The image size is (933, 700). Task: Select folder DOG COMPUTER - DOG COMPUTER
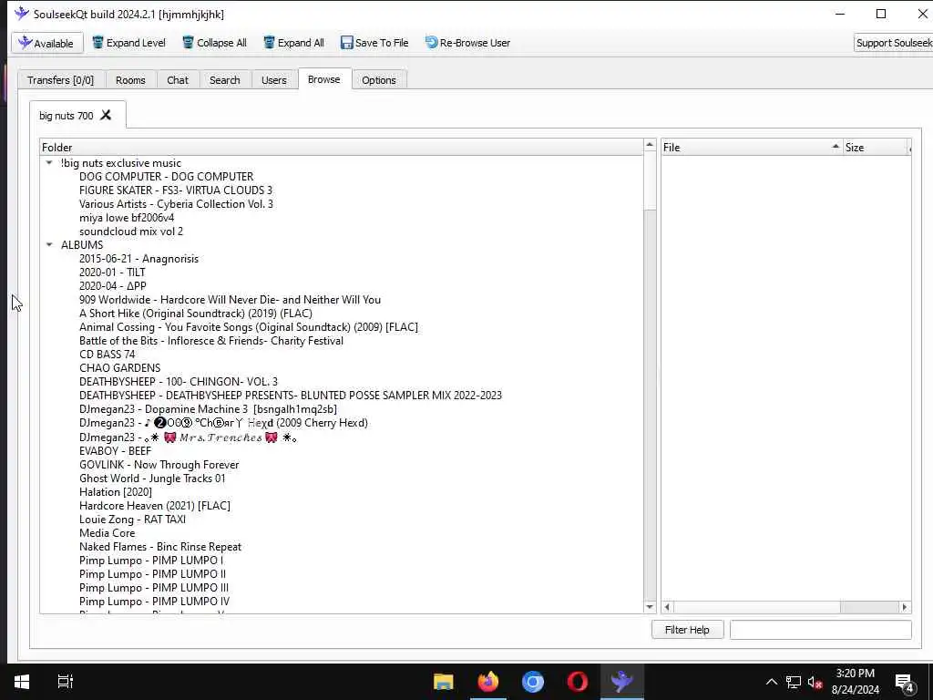point(167,177)
